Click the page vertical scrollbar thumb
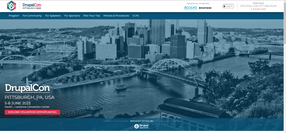 tap(285, 23)
